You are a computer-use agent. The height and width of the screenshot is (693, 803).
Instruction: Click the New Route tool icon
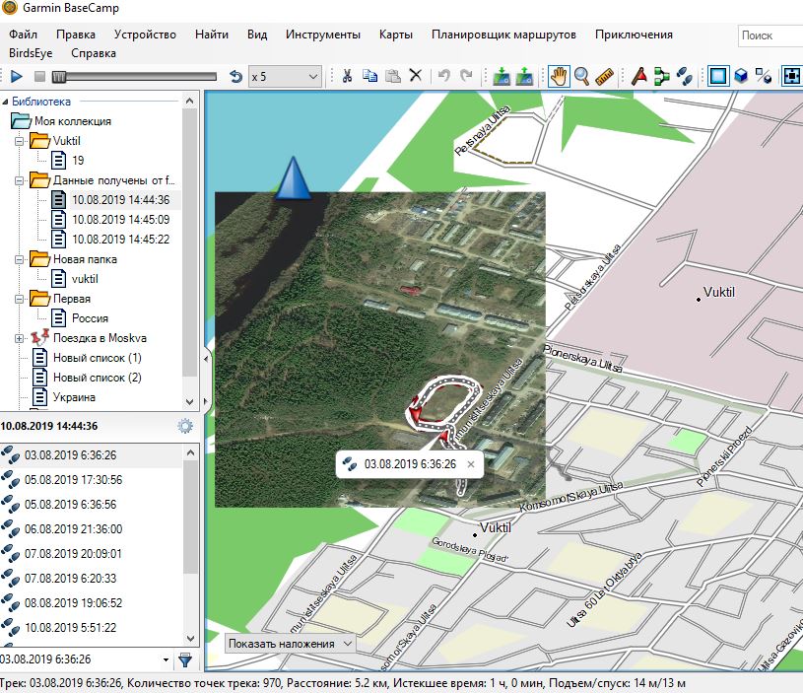(661, 76)
